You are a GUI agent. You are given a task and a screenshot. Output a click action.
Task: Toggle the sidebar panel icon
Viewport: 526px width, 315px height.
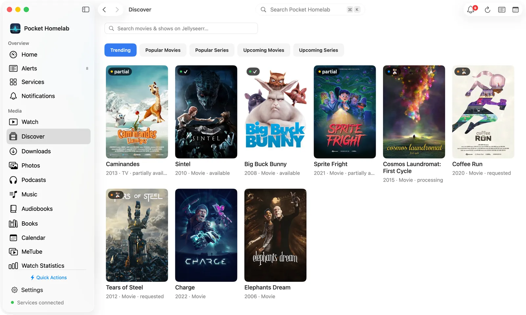coord(85,10)
